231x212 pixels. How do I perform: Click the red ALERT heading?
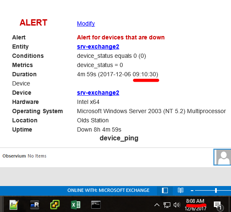[33, 23]
